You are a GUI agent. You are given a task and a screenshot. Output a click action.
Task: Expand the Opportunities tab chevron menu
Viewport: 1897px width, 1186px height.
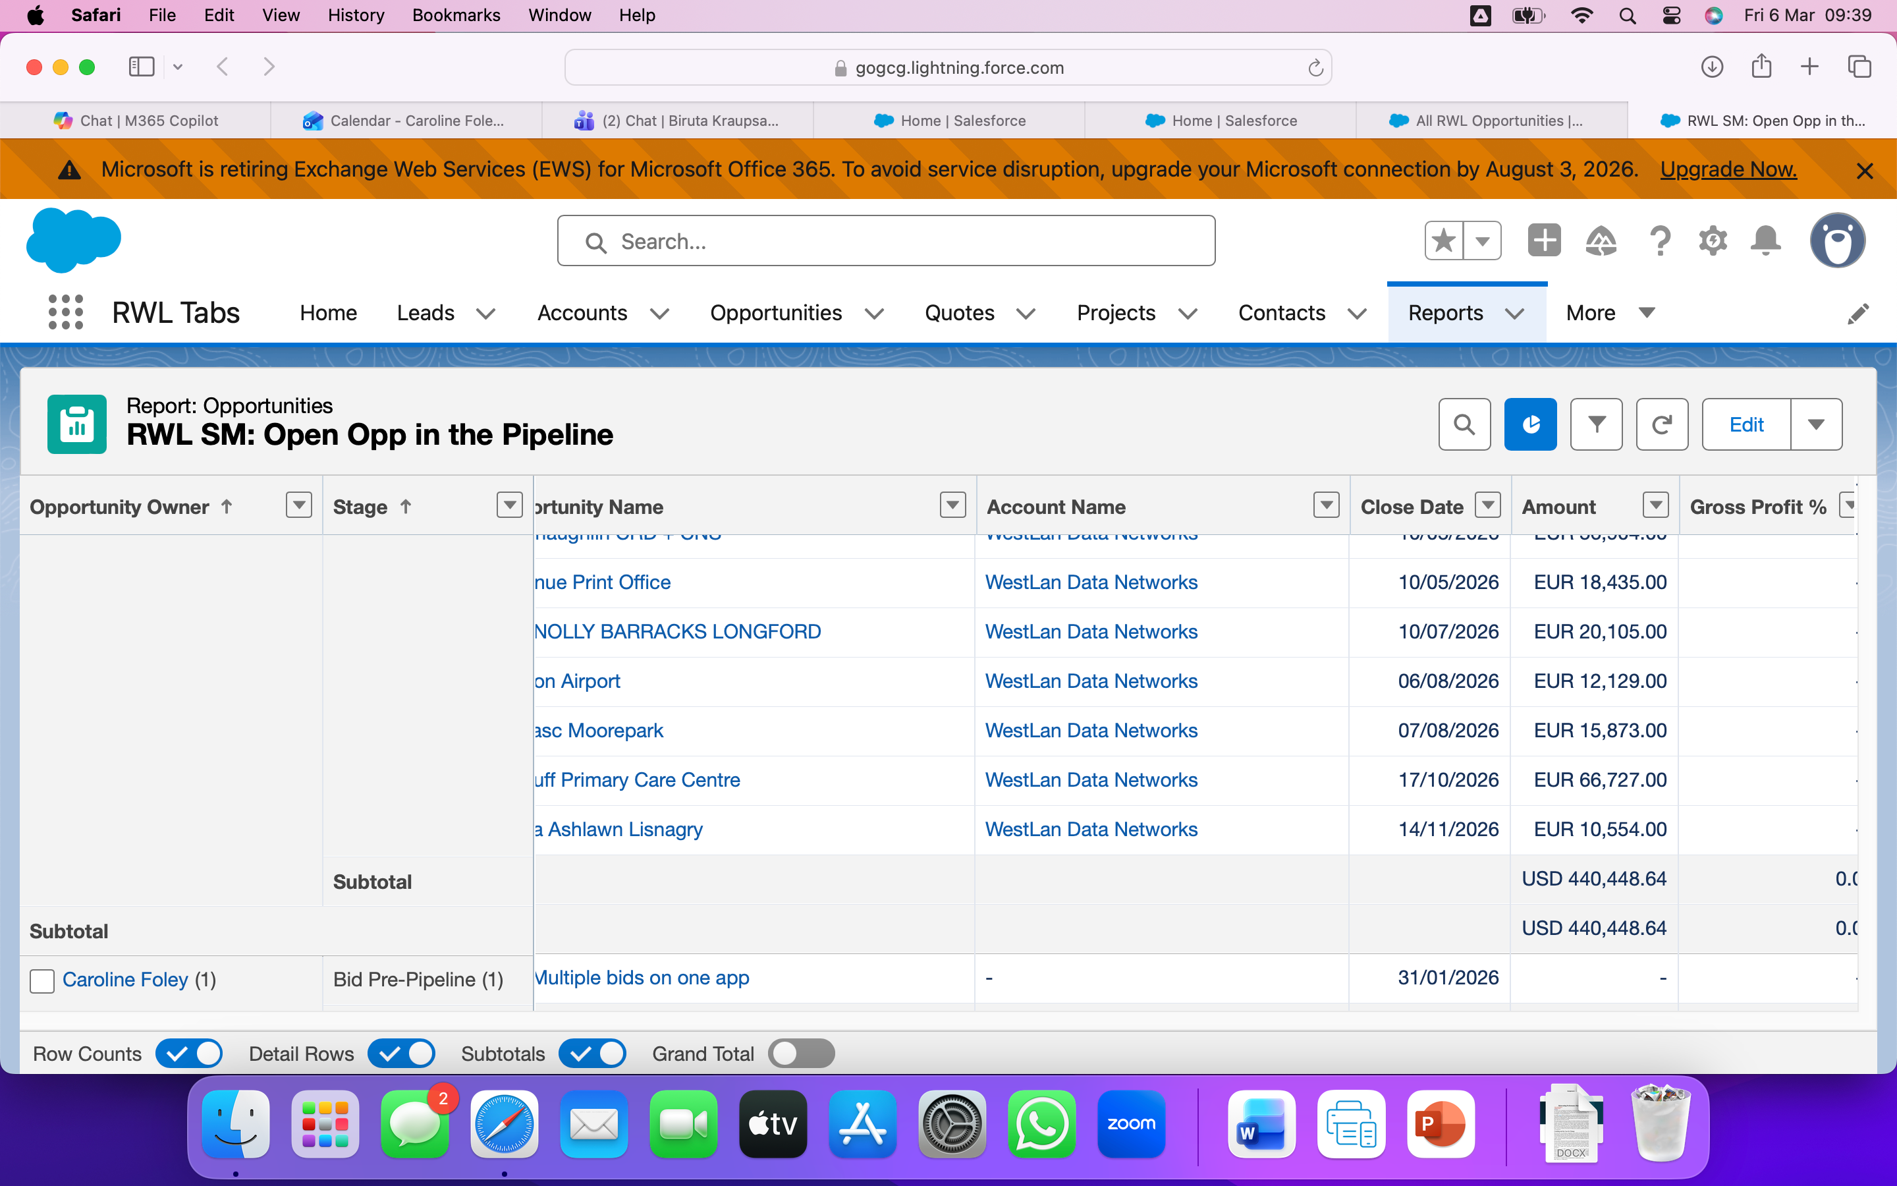point(874,314)
